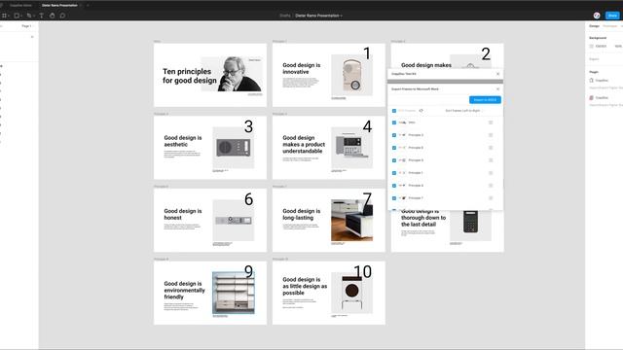Open the shape tools dropdown arrow

coord(21,16)
